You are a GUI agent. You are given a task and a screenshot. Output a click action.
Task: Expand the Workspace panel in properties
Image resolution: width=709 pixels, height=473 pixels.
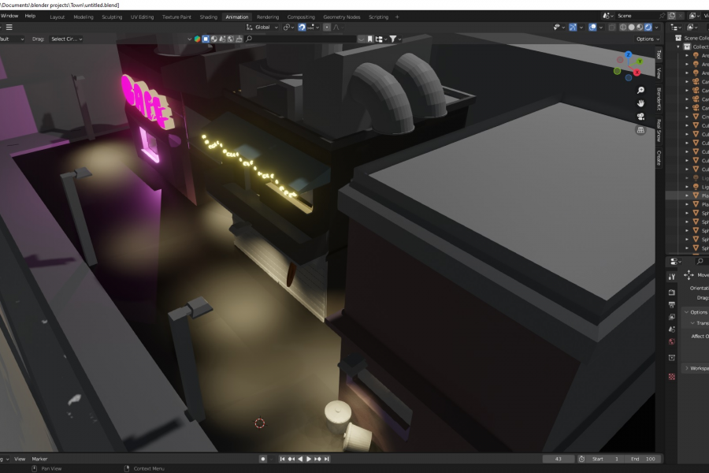point(686,368)
